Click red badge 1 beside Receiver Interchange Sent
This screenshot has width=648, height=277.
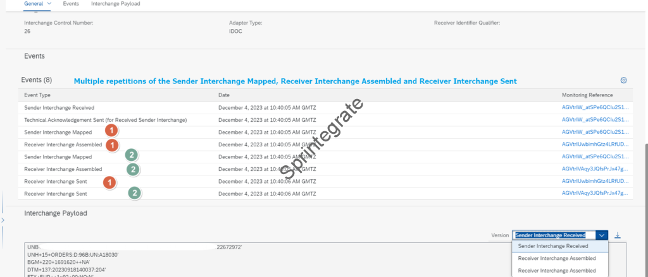tap(109, 182)
